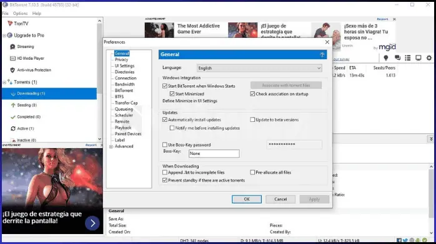Click the OK button

[x=247, y=199]
